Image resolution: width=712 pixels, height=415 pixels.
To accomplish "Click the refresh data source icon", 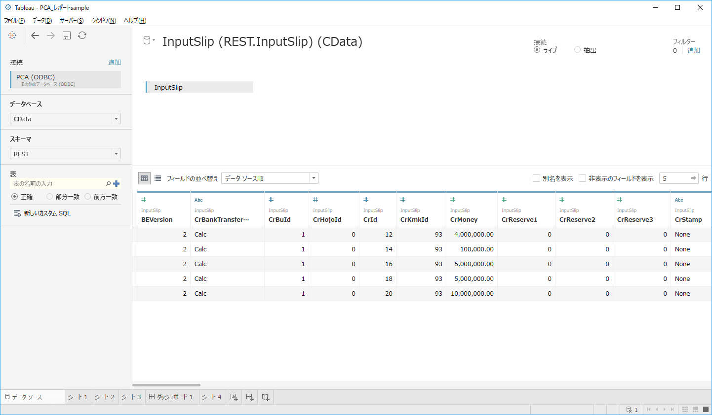I will pyautogui.click(x=82, y=35).
